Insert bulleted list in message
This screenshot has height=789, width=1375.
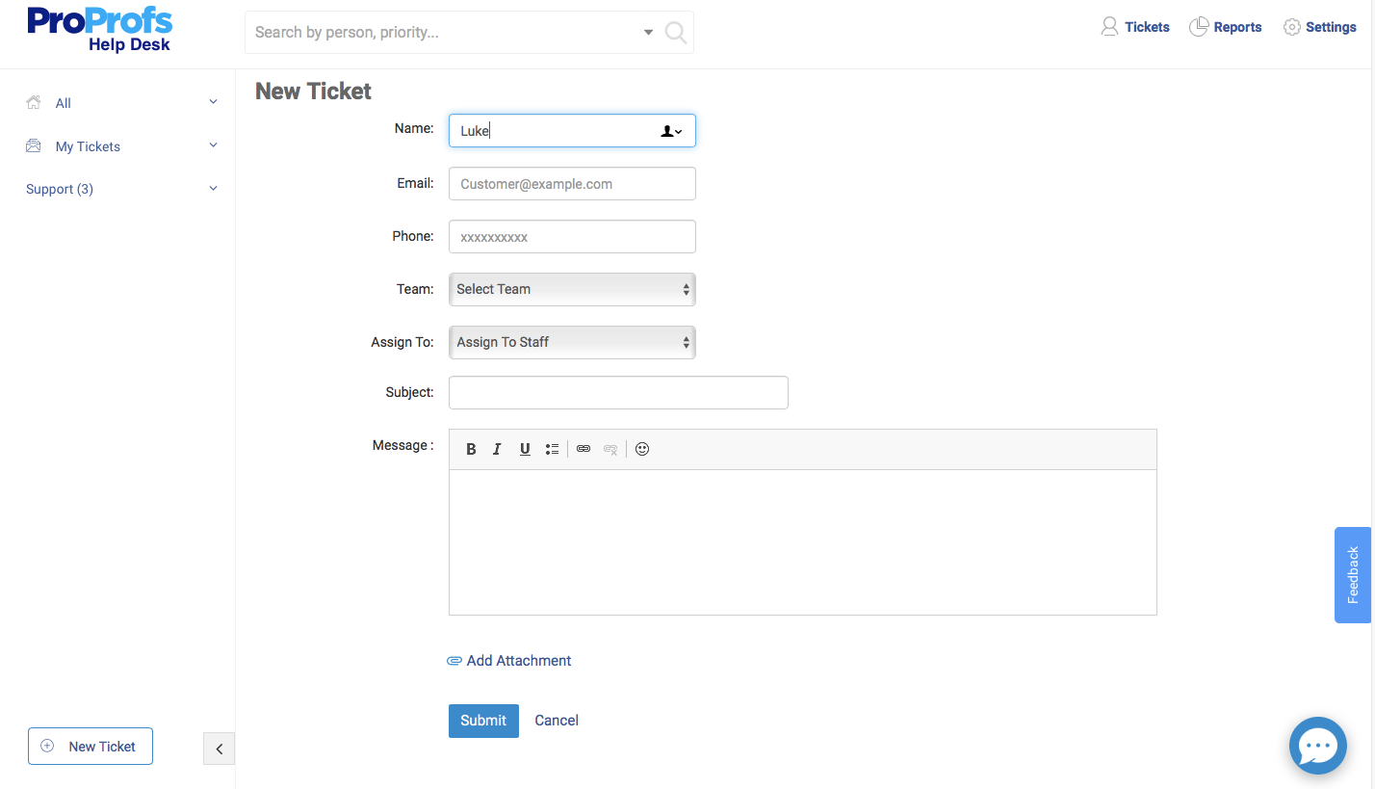[552, 449]
